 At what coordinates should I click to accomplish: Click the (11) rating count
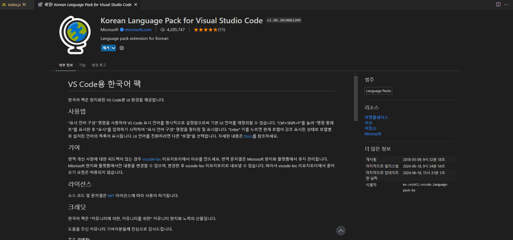[x=222, y=30]
